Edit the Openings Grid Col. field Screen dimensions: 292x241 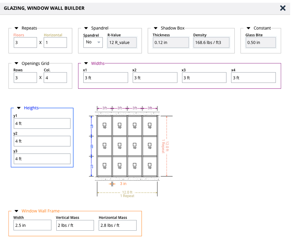click(55, 78)
